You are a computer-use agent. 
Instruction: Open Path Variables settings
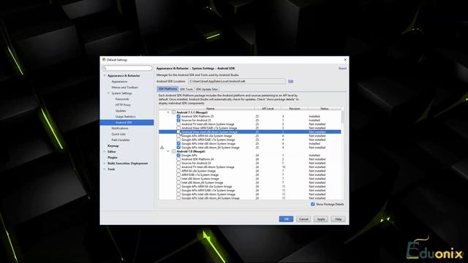[x=121, y=140]
